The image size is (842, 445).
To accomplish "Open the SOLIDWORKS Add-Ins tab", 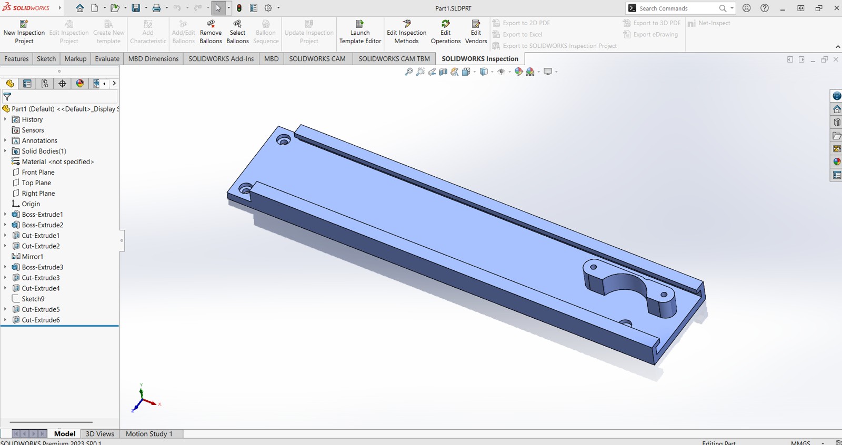I will 221,59.
